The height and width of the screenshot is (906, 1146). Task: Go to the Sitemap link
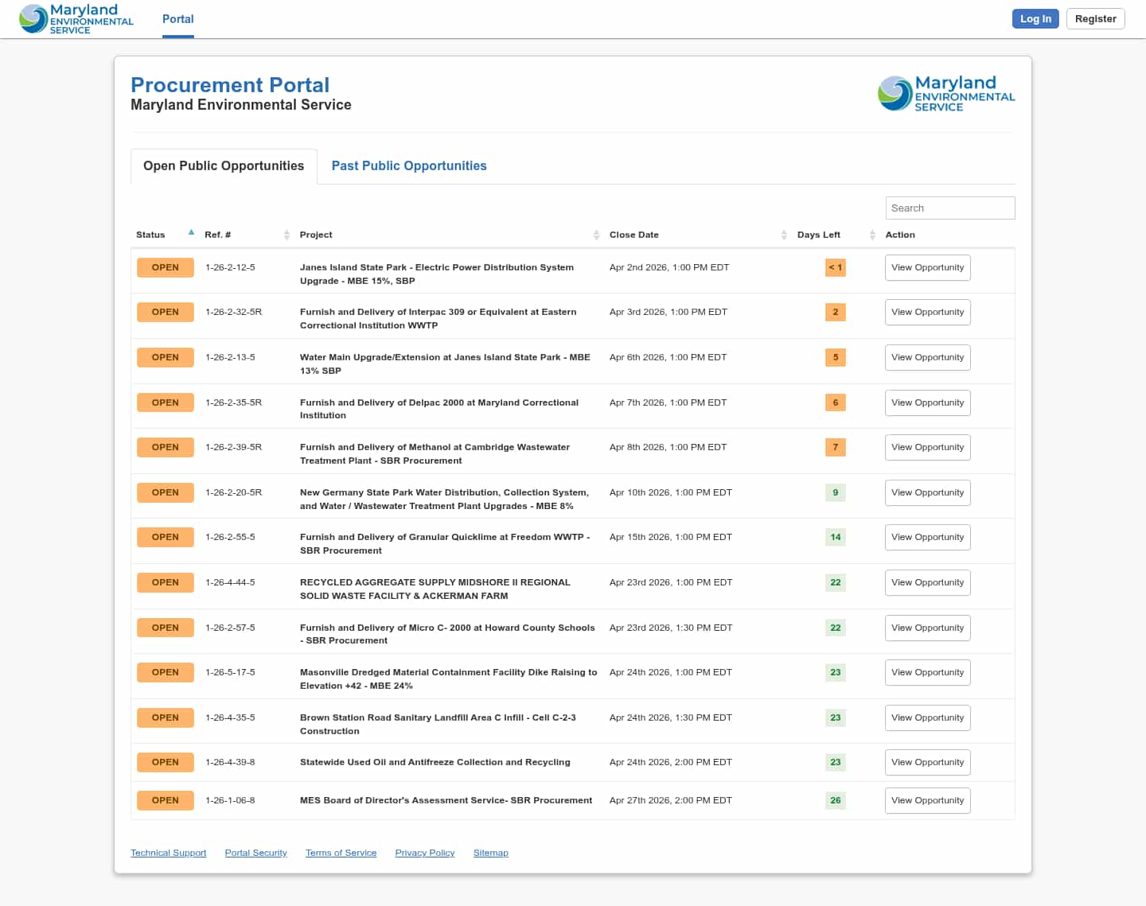tap(490, 853)
